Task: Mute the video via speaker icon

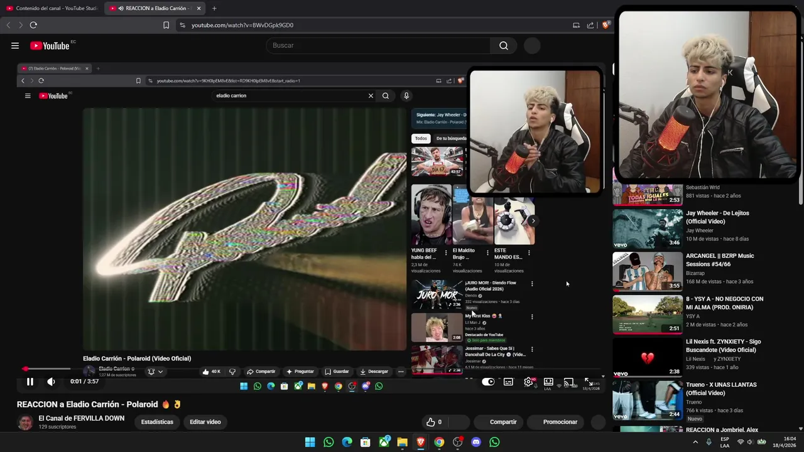Action: pos(51,381)
